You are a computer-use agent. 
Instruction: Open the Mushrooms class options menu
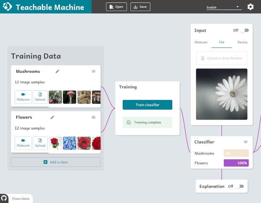pyautogui.click(x=94, y=71)
